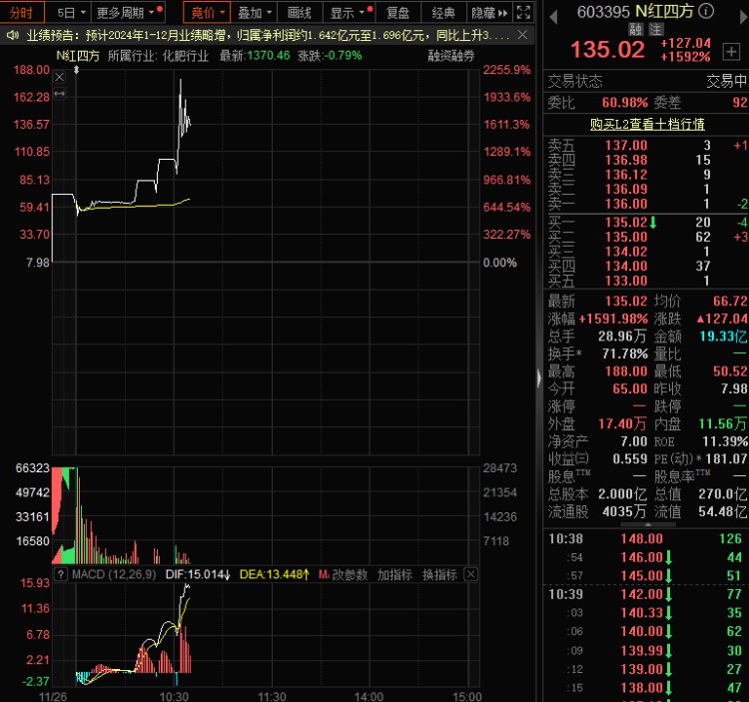Add stock to watchlist plus icon
This screenshot has height=702, width=749.
[731, 51]
